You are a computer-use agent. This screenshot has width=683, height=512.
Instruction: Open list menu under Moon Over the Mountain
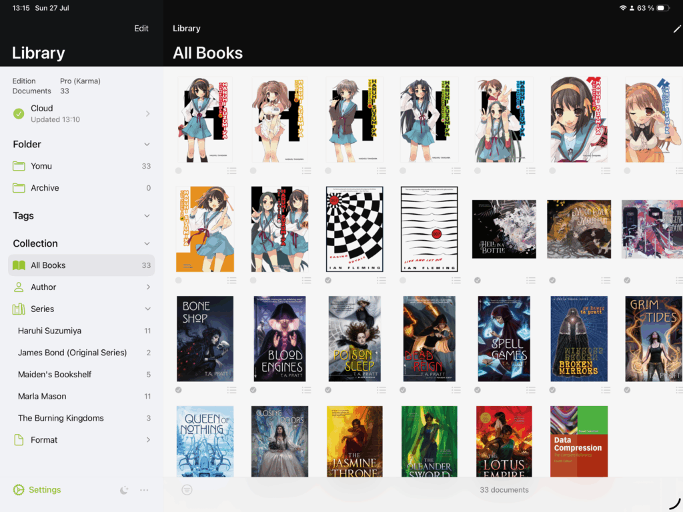[606, 281]
